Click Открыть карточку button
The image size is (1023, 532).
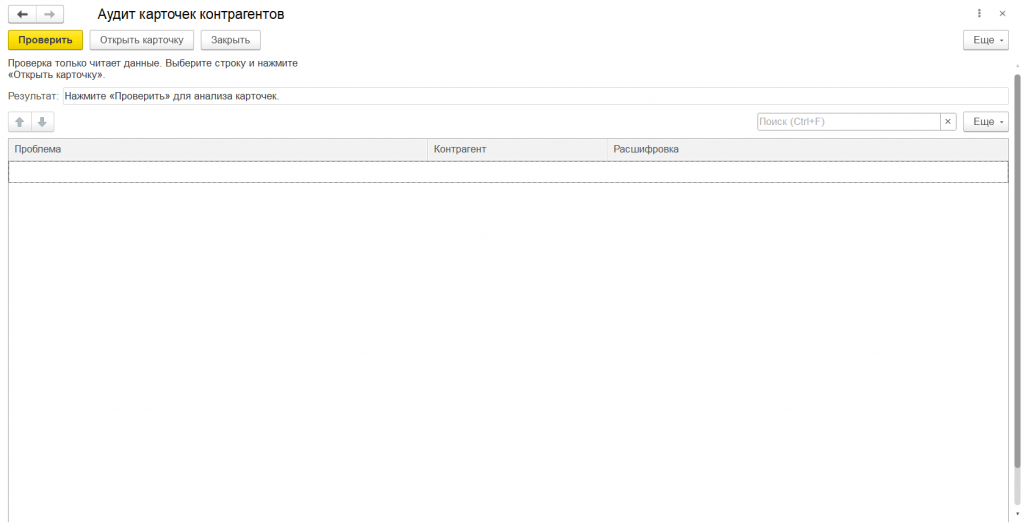[x=142, y=40]
